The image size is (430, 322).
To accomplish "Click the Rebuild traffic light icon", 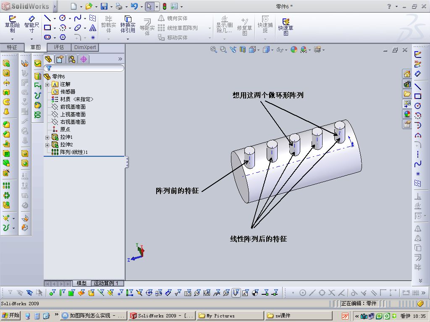I will tap(165, 6).
